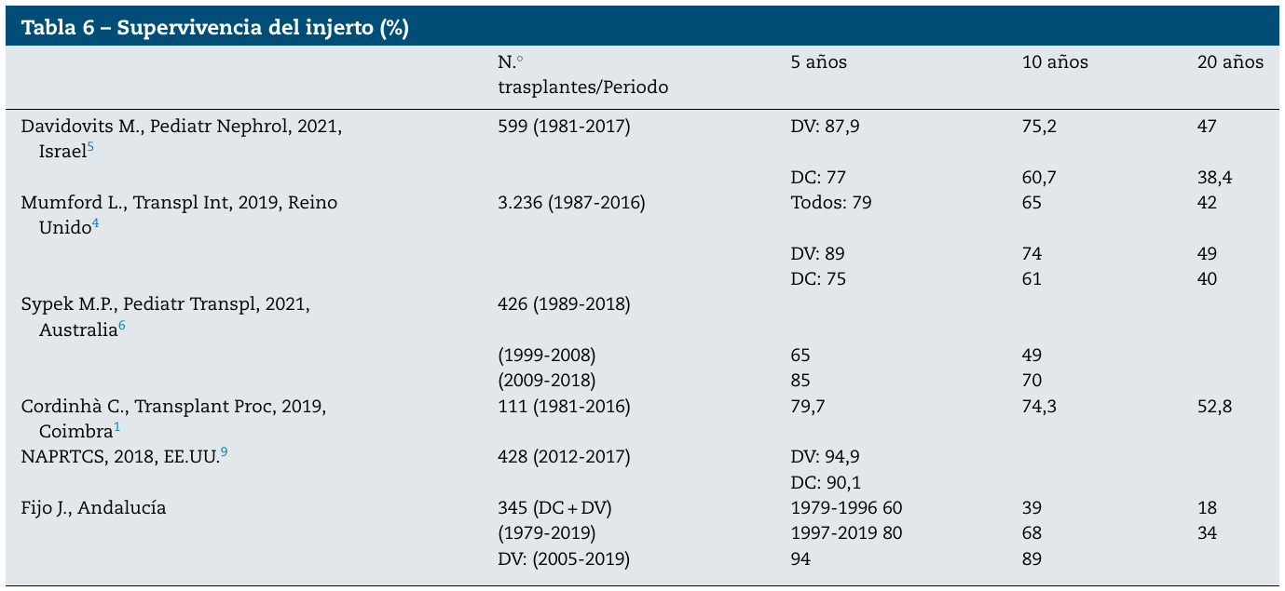The image size is (1285, 591).
Task: Select the 'DV: 94,9' value
Action: click(x=825, y=457)
